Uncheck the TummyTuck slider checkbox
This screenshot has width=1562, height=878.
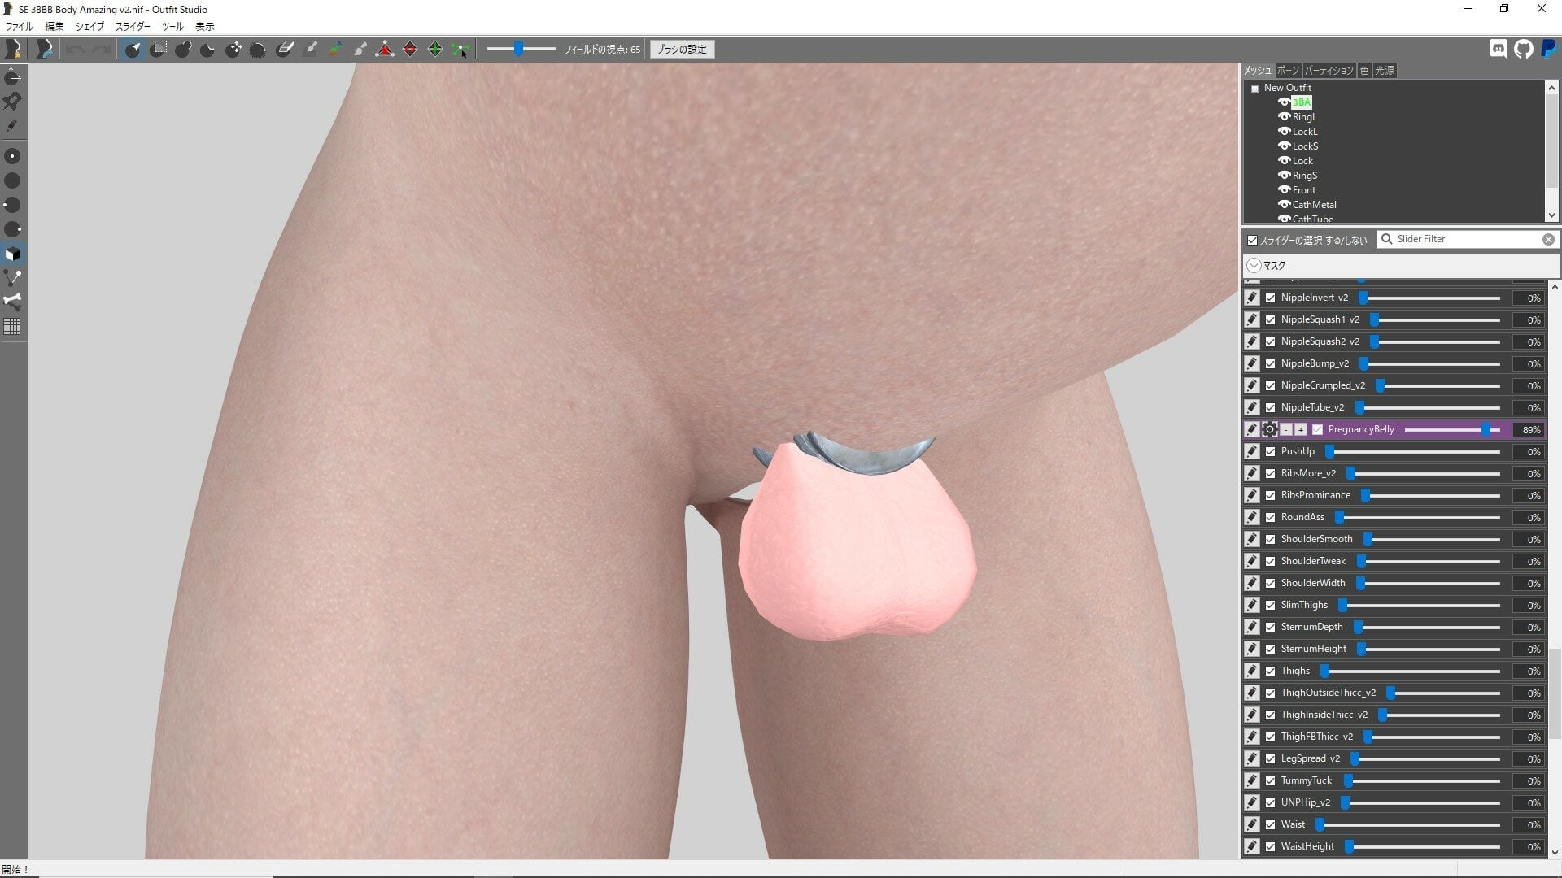coord(1271,780)
